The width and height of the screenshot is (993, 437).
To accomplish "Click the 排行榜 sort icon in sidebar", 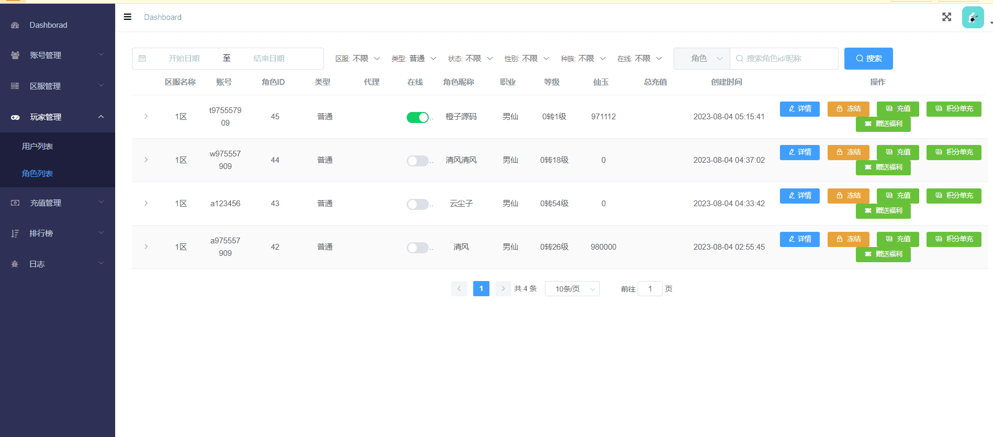I will [15, 233].
